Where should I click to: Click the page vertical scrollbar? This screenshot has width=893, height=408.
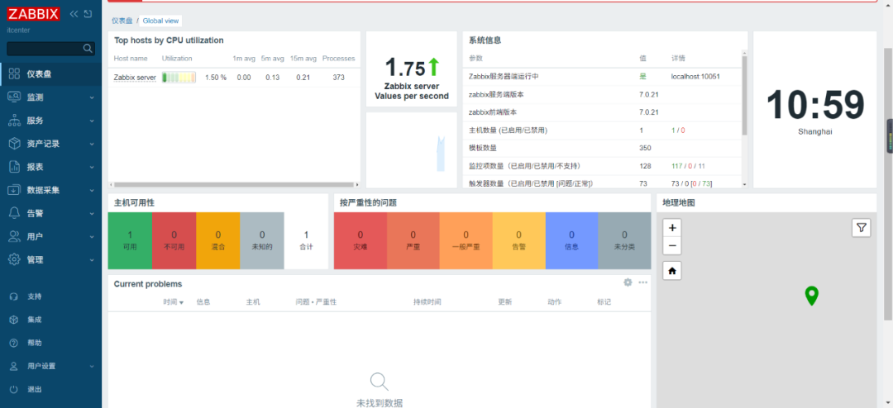pos(889,183)
